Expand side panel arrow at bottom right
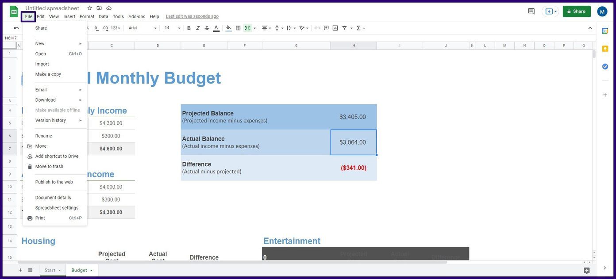 pos(605,268)
